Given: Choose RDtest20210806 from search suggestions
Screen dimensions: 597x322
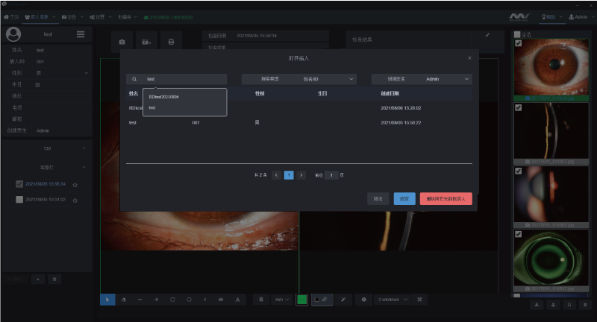Looking at the screenshot, I should pyautogui.click(x=163, y=97).
